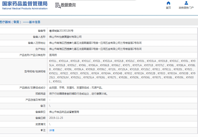
Task: Click filing authority 佛山市食品药品监督管理局
Action: (x=64, y=112)
